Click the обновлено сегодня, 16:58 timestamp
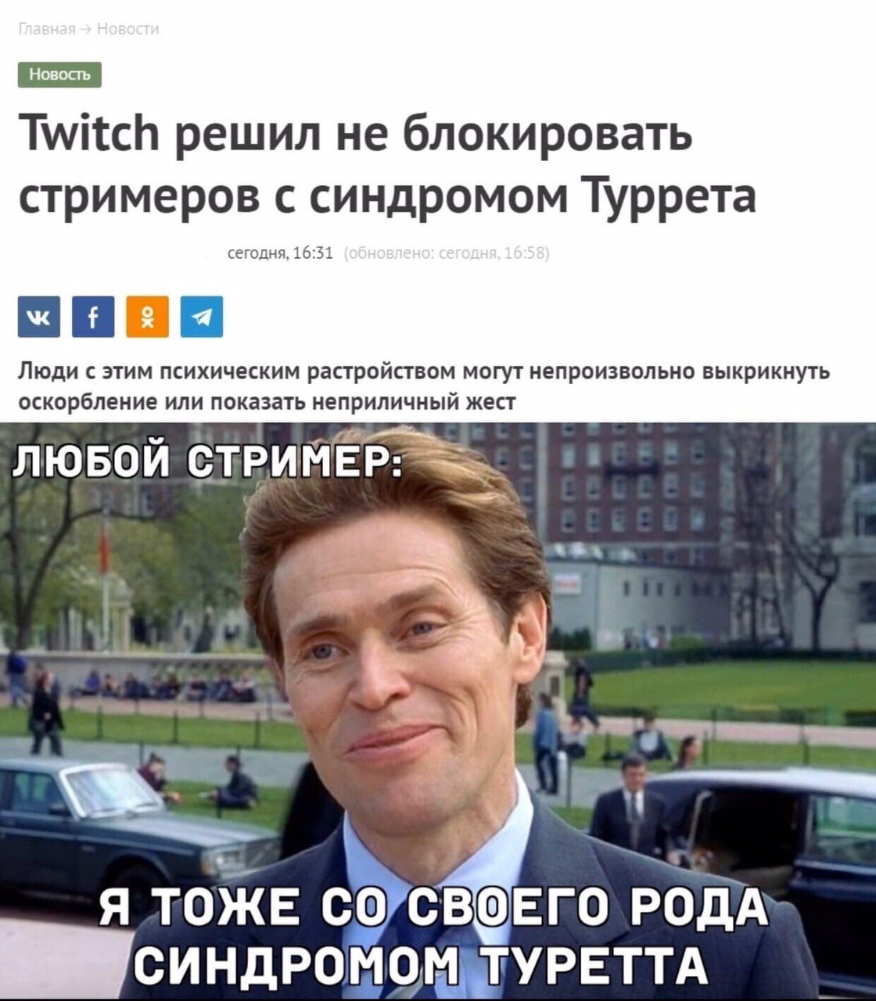The height and width of the screenshot is (1001, 876). click(447, 253)
